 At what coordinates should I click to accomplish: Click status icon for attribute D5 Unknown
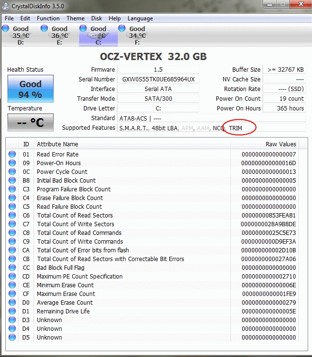point(12,337)
